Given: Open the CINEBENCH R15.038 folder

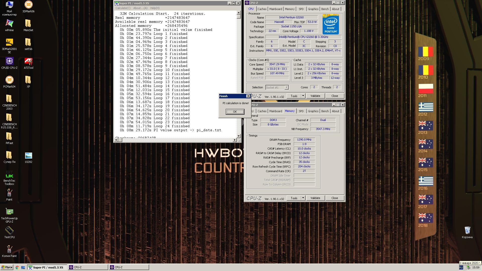Looking at the screenshot, I should (9, 121).
